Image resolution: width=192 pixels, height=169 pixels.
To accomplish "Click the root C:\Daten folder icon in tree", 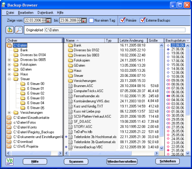I will click(9, 45).
